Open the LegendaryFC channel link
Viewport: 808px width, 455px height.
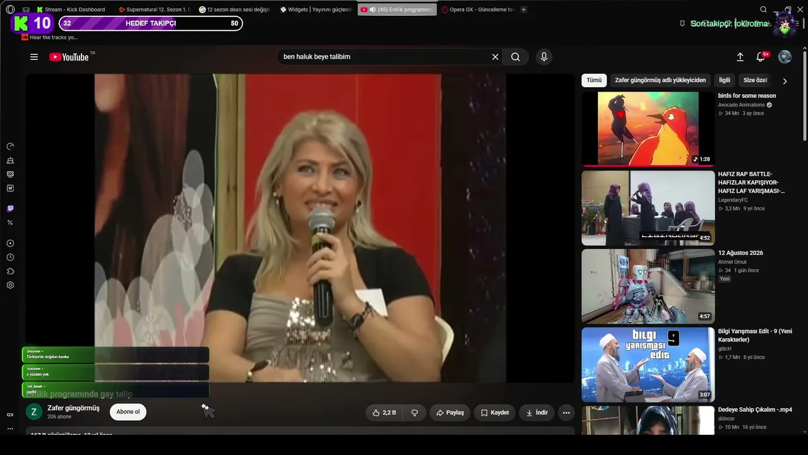pyautogui.click(x=733, y=200)
